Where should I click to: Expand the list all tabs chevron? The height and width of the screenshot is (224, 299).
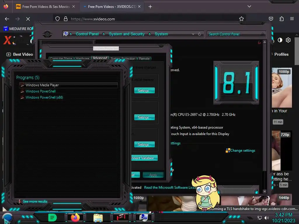coord(249,6)
